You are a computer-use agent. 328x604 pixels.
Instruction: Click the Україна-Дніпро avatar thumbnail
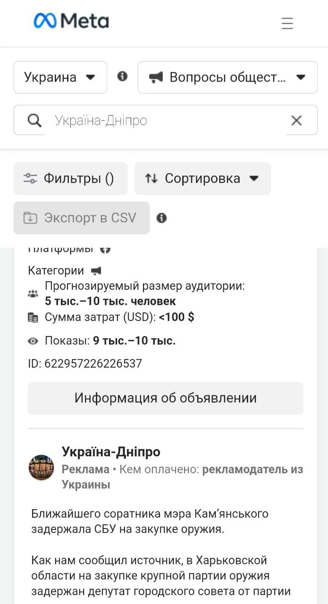click(41, 468)
